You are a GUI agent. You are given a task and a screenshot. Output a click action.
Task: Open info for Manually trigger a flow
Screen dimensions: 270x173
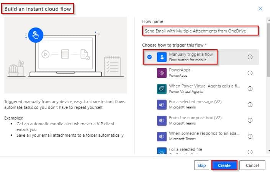point(250,57)
